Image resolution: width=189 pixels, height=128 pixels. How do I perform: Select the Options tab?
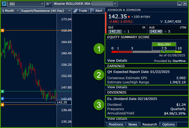click(x=169, y=124)
